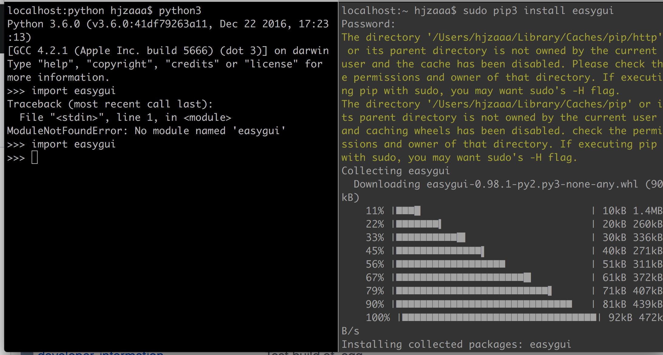Select the 56% progress bar row
Screen dimensions: 663x355
(450, 264)
